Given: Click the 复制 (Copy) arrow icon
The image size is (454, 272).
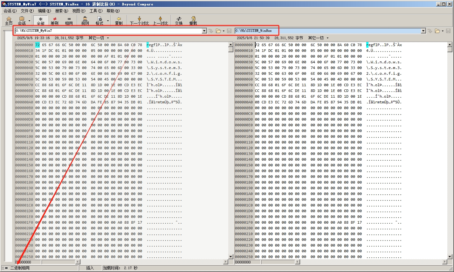Looking at the screenshot, I should 119,21.
